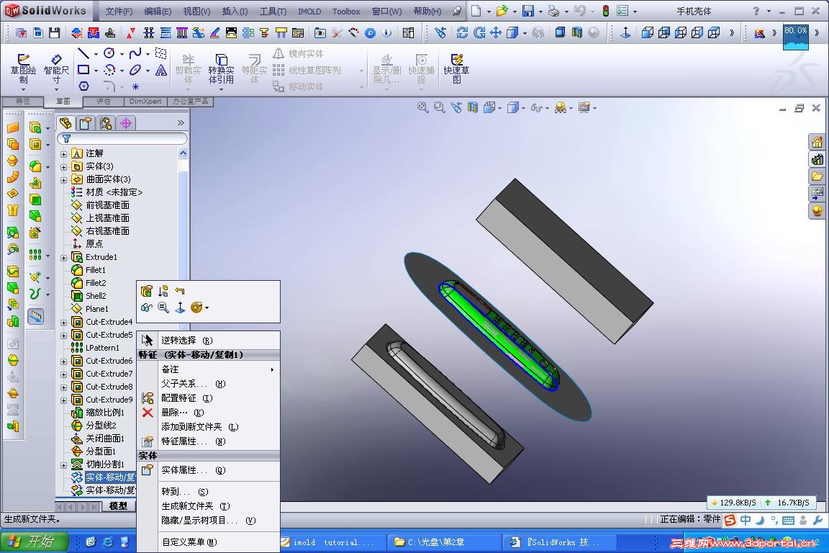Open the Line tool dropdown arrow
The width and height of the screenshot is (829, 553).
click(96, 54)
